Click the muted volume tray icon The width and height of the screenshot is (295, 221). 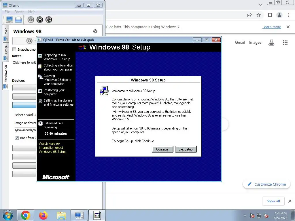tap(266, 216)
